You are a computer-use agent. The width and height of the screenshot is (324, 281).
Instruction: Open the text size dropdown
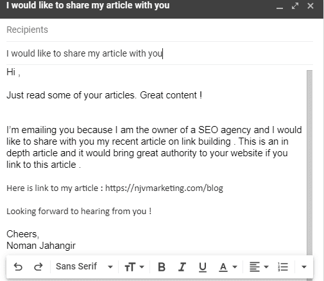pyautogui.click(x=134, y=267)
